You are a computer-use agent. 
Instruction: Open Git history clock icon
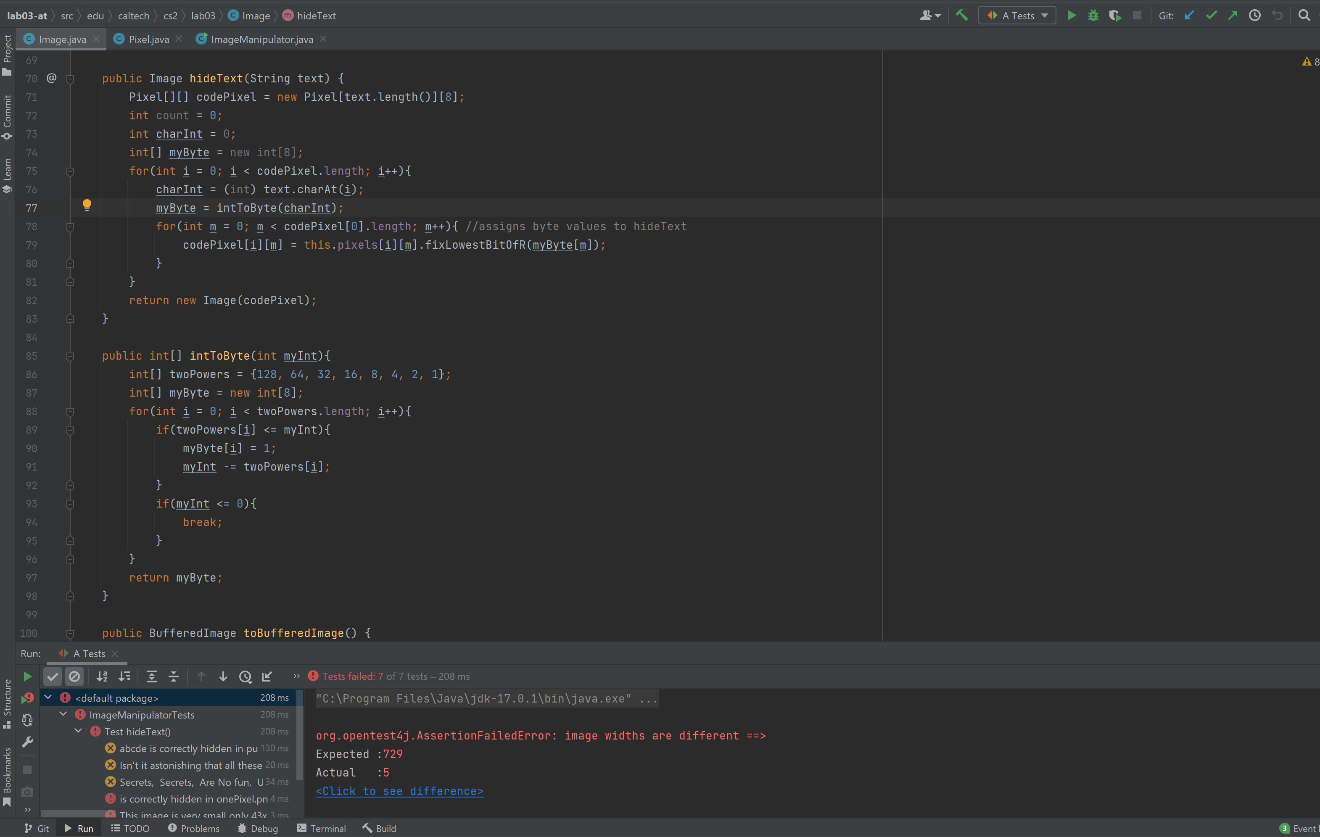[1254, 16]
